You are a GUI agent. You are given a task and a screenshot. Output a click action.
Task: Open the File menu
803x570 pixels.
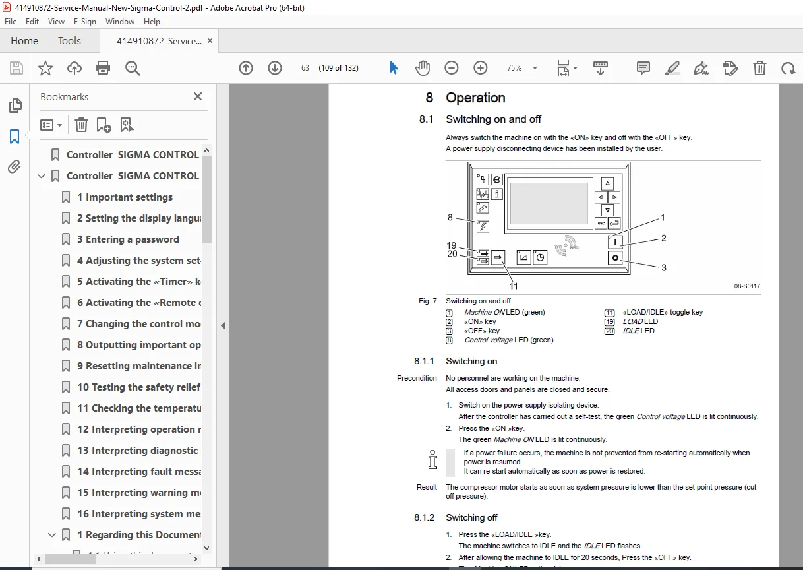point(11,22)
